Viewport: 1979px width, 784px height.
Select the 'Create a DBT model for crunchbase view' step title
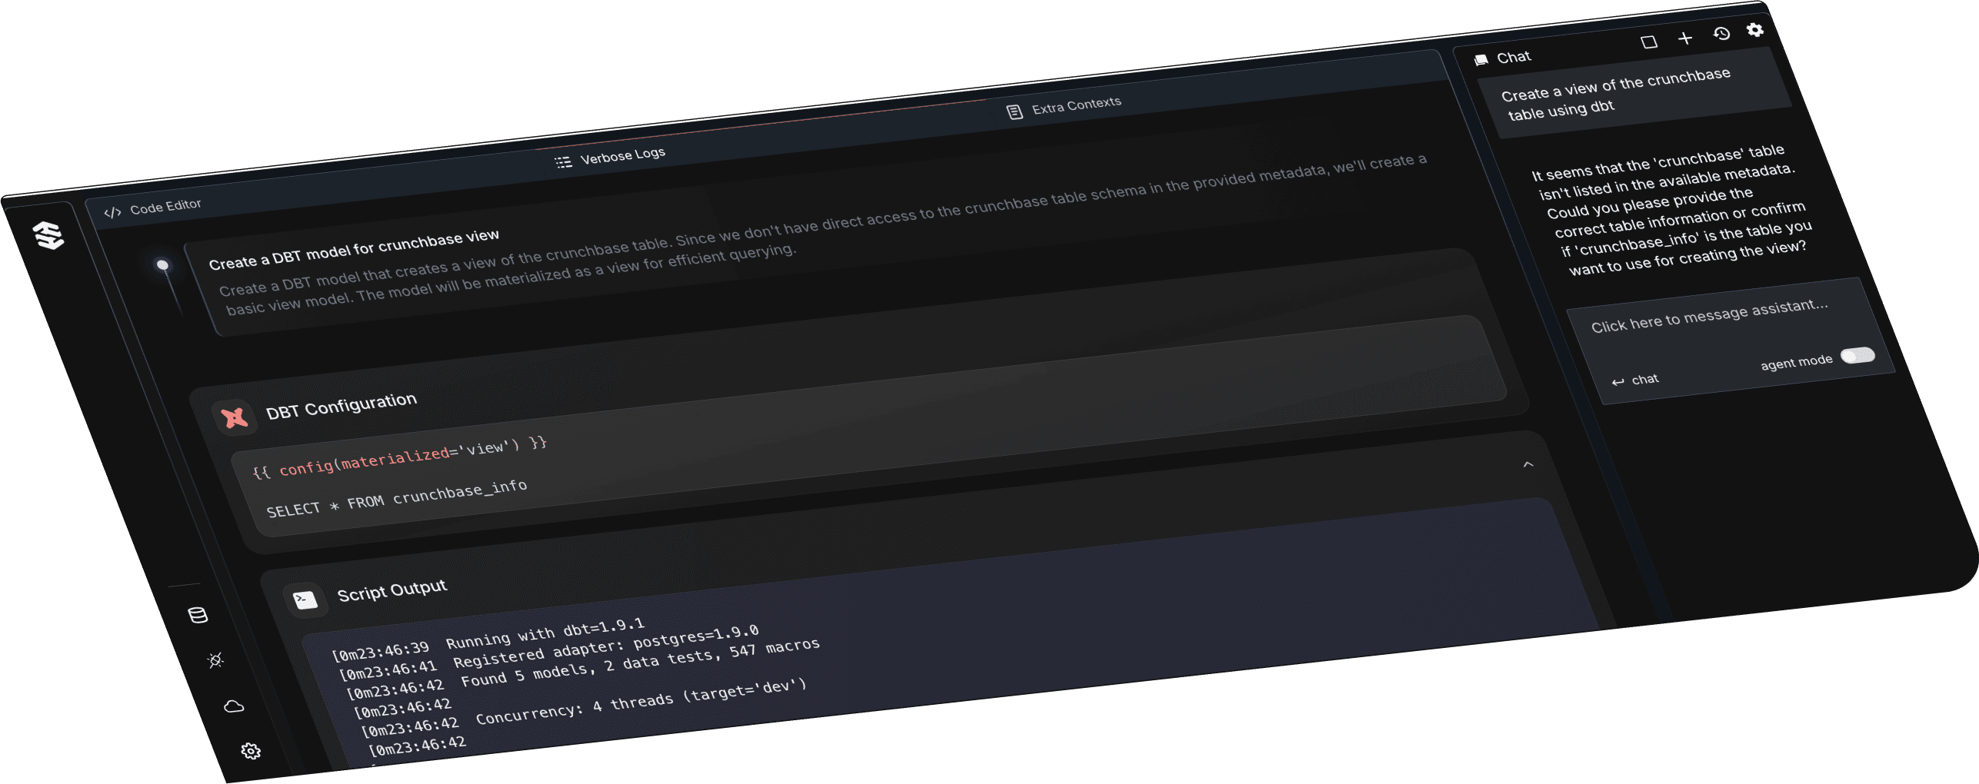tap(355, 250)
